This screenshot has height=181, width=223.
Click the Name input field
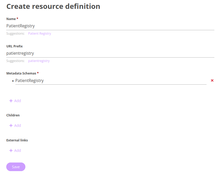tap(110, 26)
